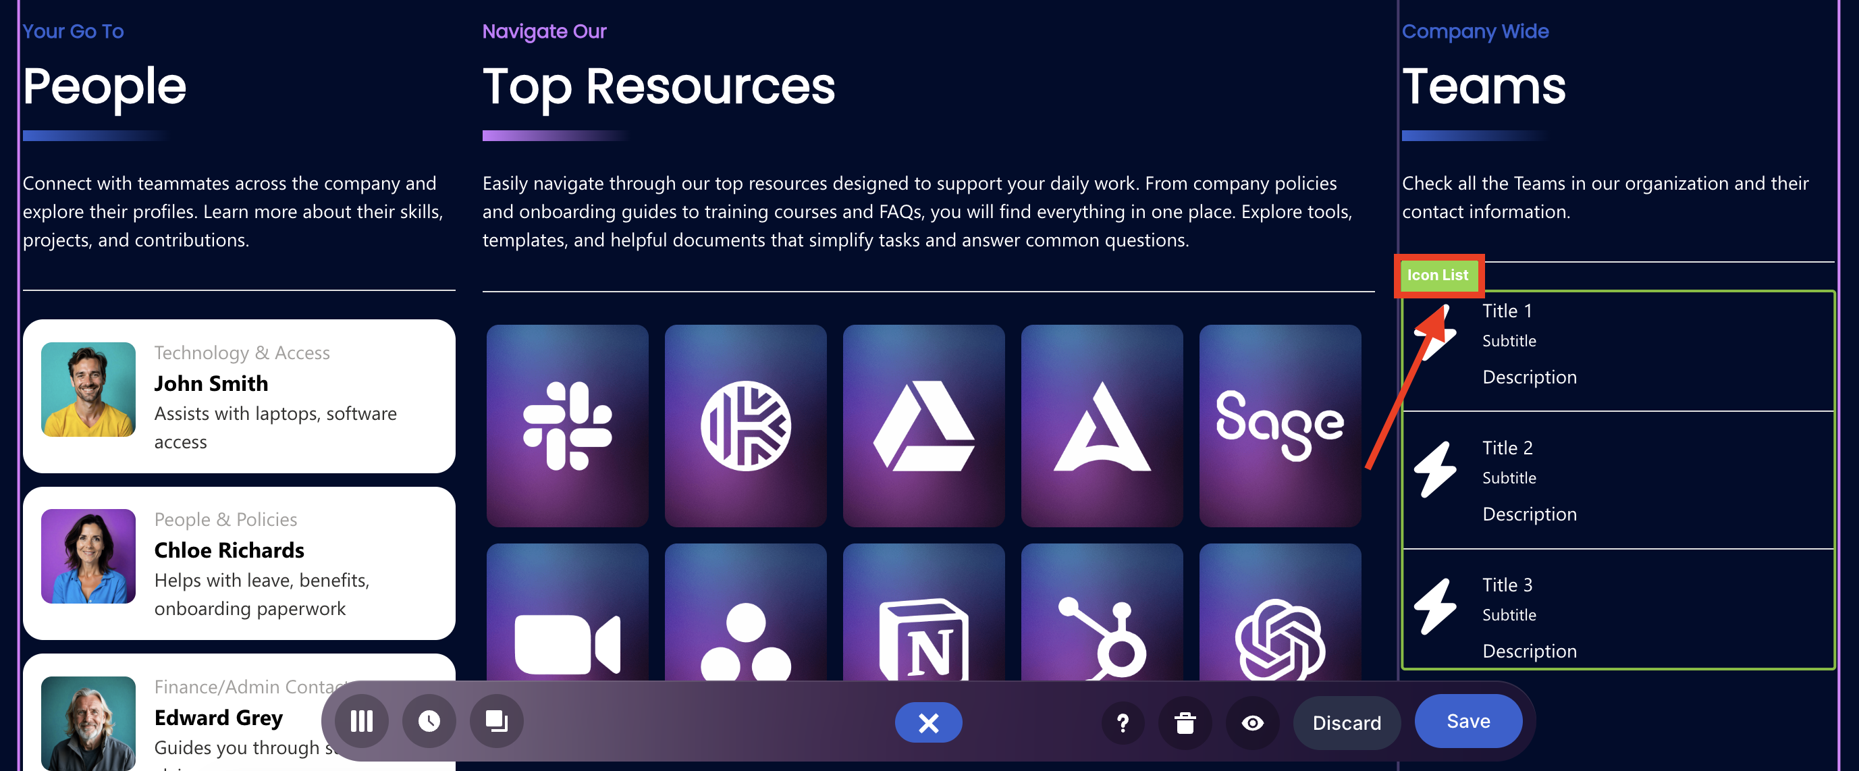The height and width of the screenshot is (771, 1859).
Task: Click the Sage resource tile
Action: click(1280, 426)
